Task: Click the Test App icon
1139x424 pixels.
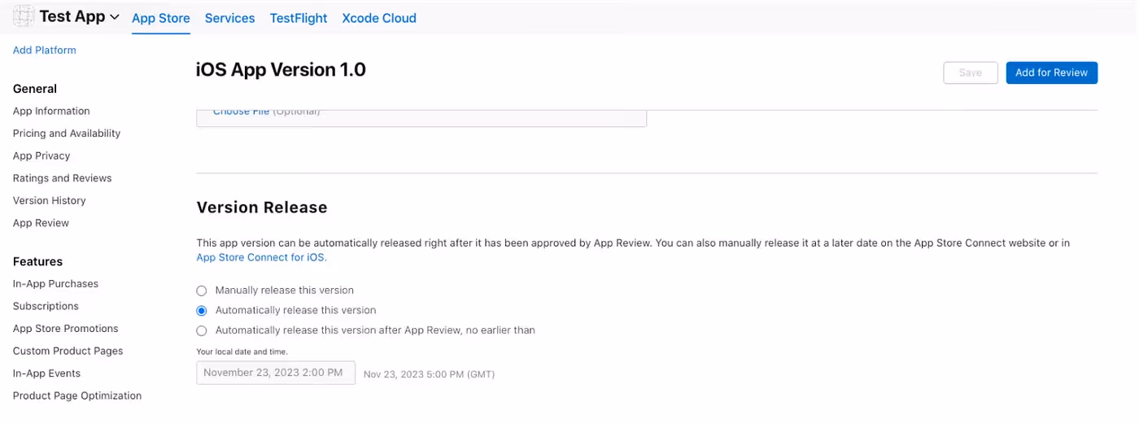Action: pyautogui.click(x=24, y=16)
